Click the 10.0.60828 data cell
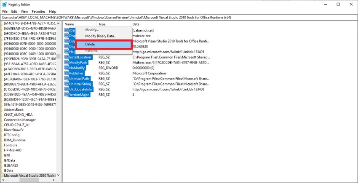Image resolution: width=358 pixels, height=183 pixels. tap(140, 46)
